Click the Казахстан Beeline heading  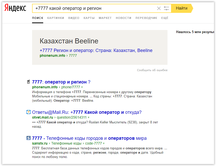pyautogui.click(x=69, y=41)
